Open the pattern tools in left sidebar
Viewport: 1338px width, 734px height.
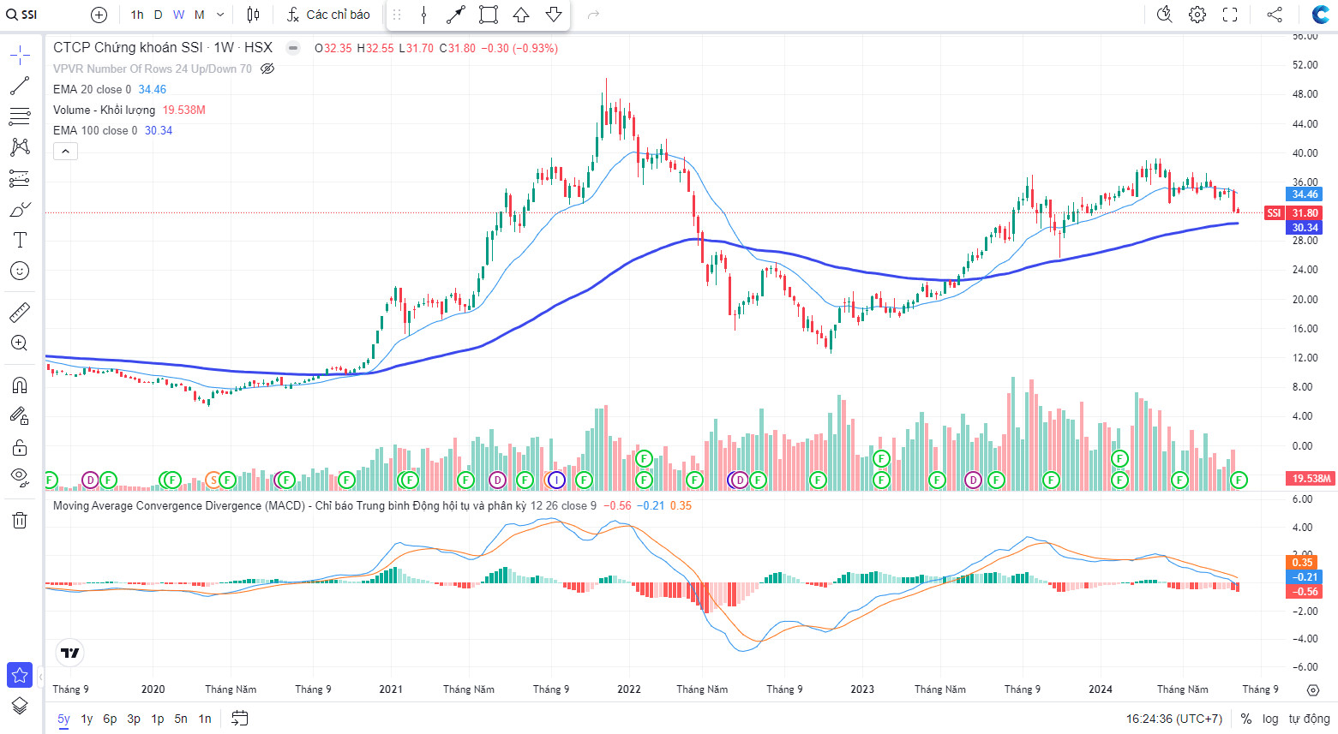coord(20,147)
